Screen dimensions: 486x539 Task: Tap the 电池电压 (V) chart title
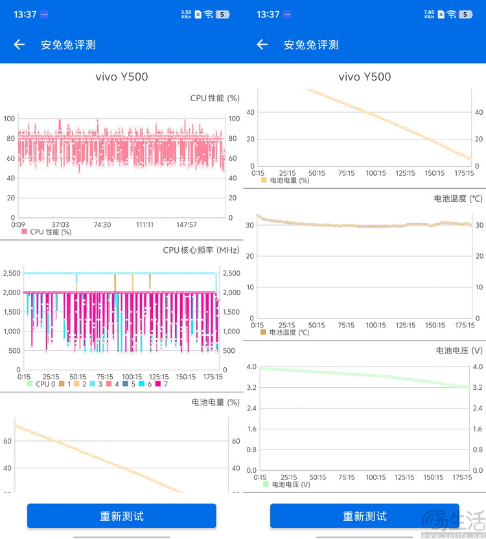459,351
